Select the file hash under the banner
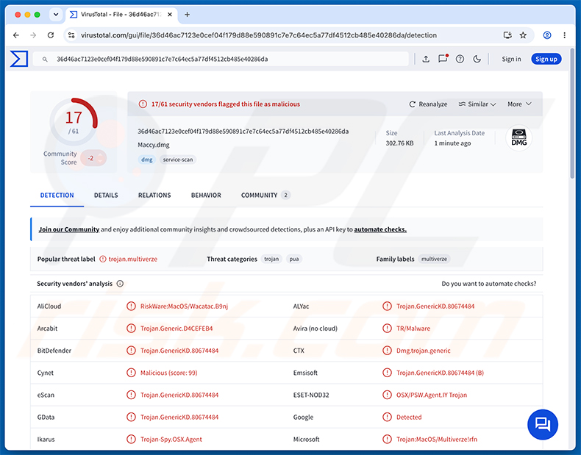The width and height of the screenshot is (581, 455). click(243, 131)
